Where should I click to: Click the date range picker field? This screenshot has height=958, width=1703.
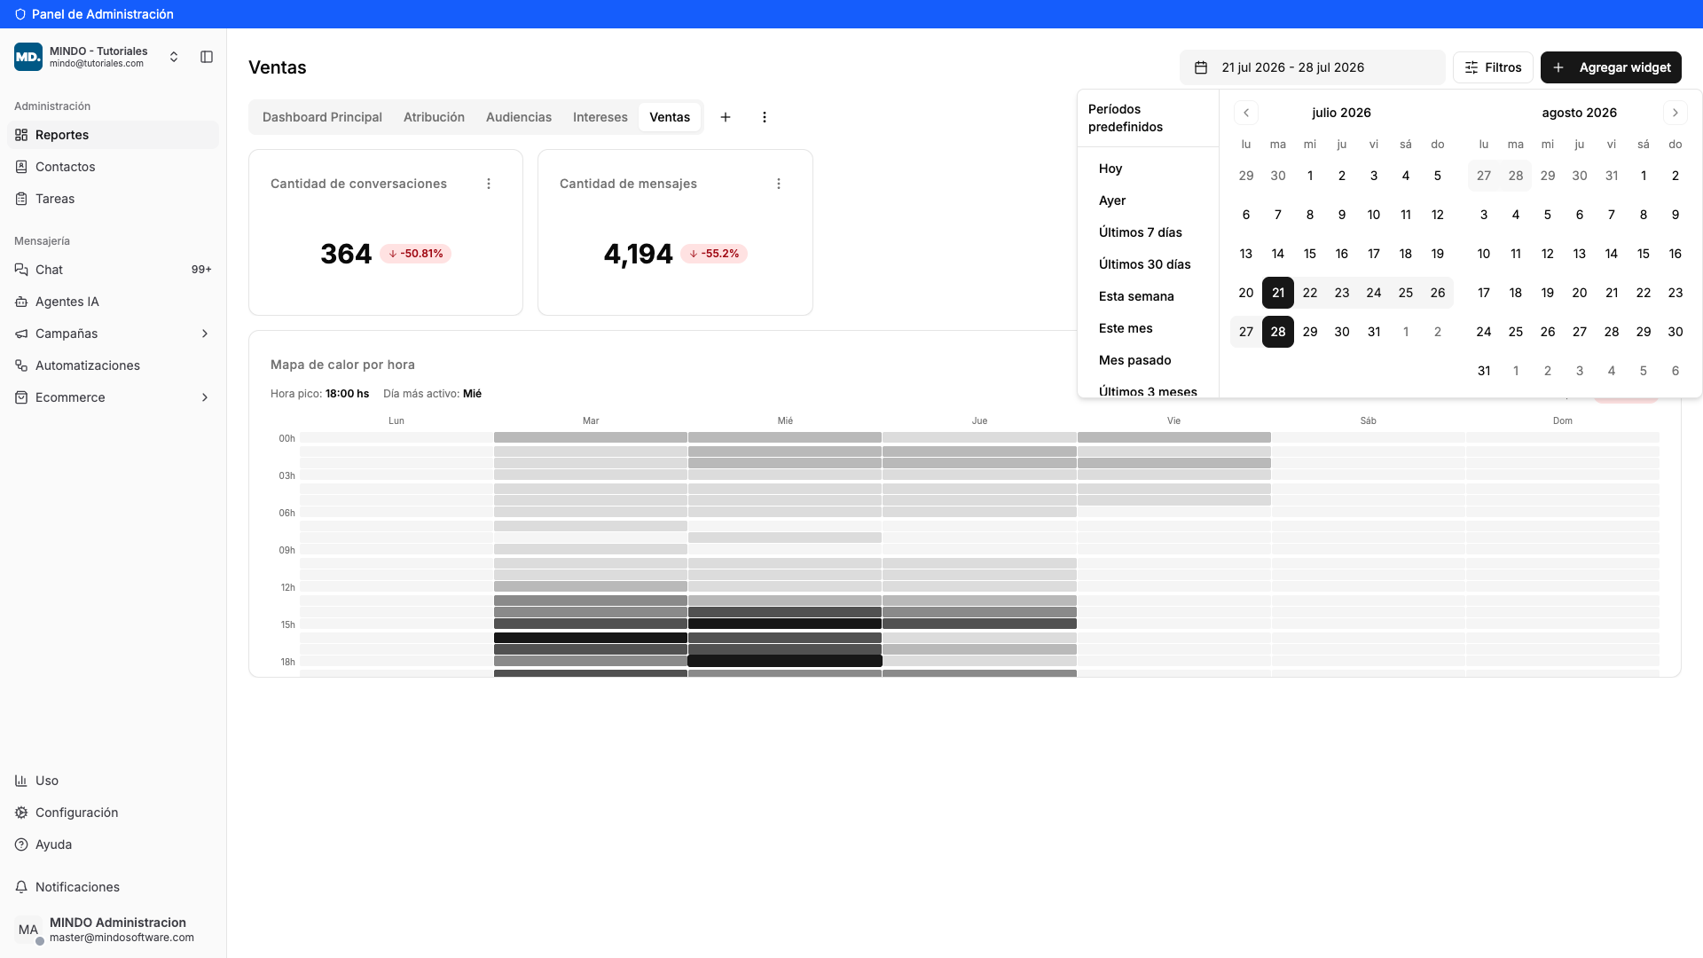pos(1312,67)
